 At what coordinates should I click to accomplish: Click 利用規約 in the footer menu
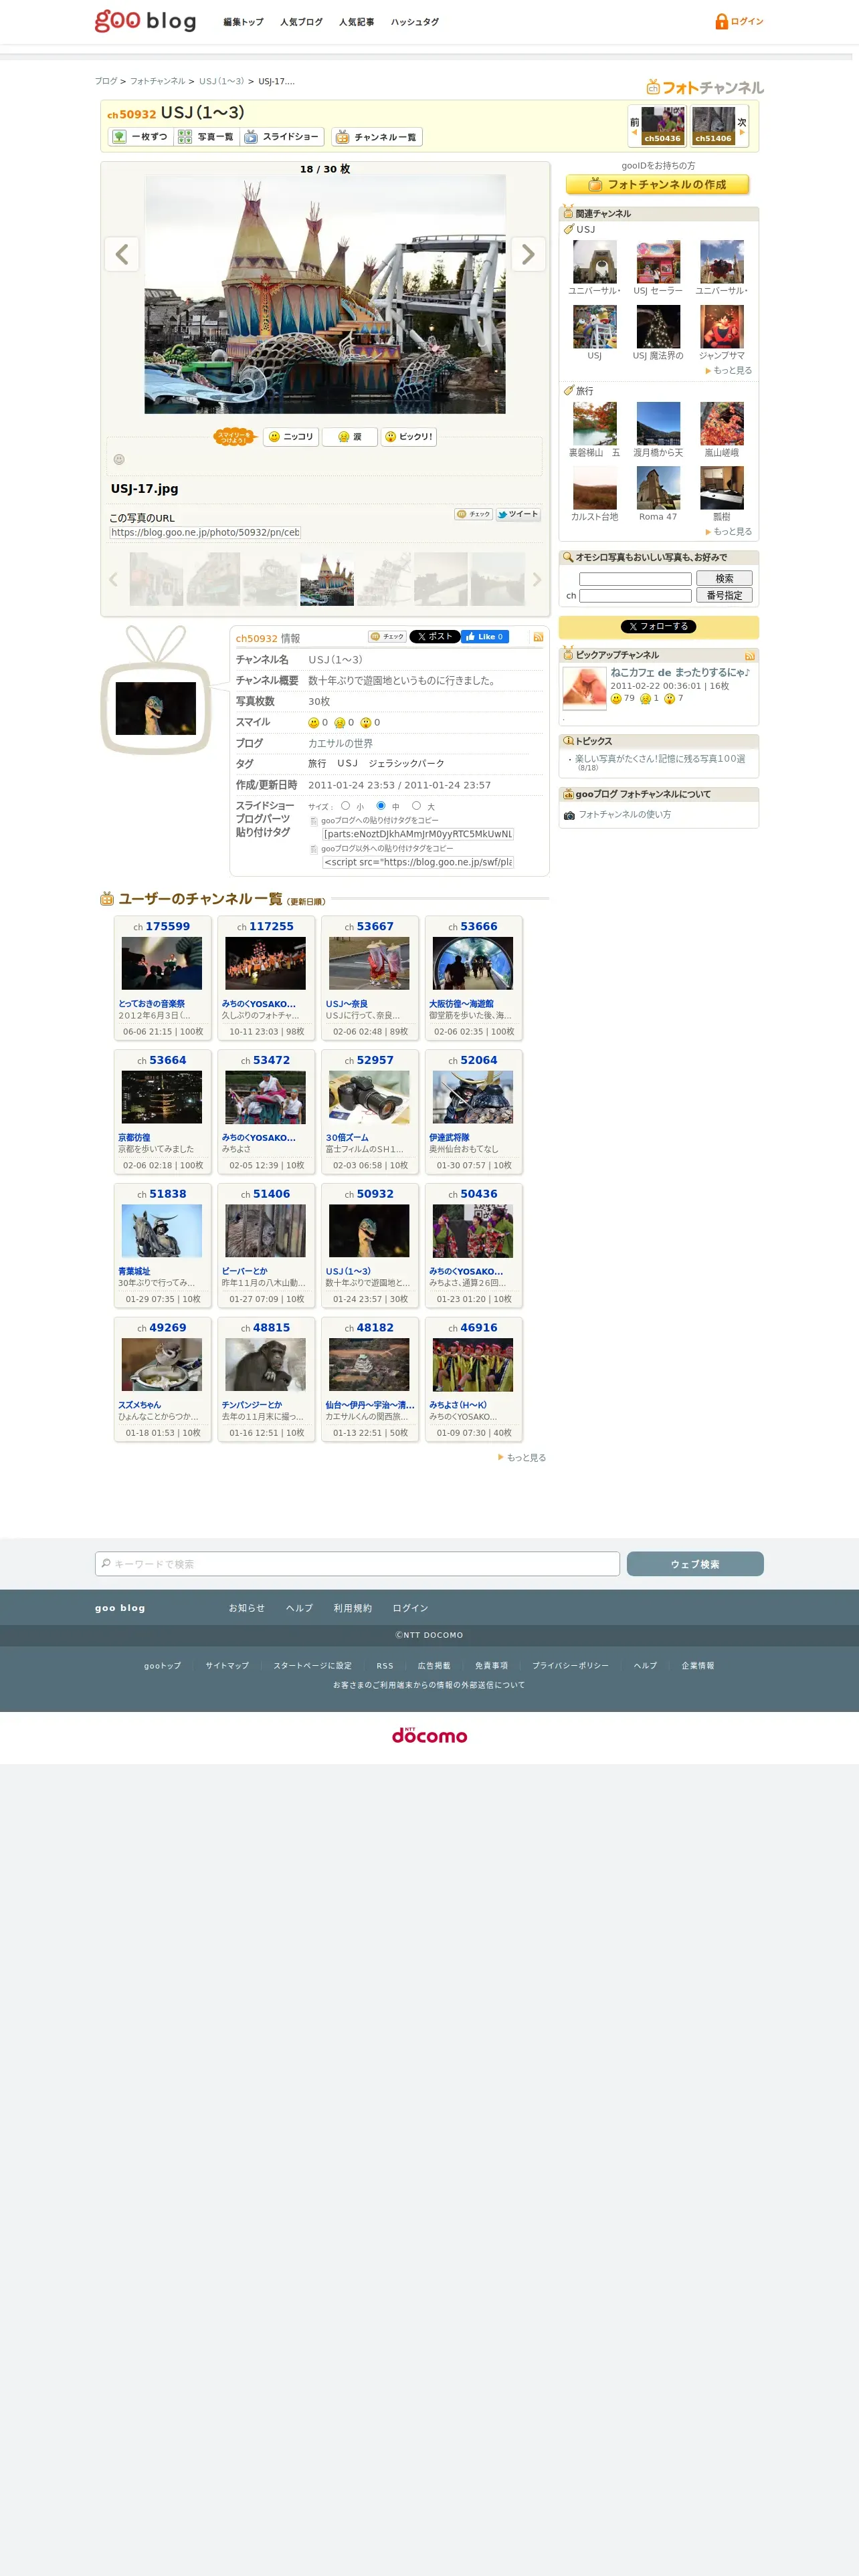tap(353, 1608)
